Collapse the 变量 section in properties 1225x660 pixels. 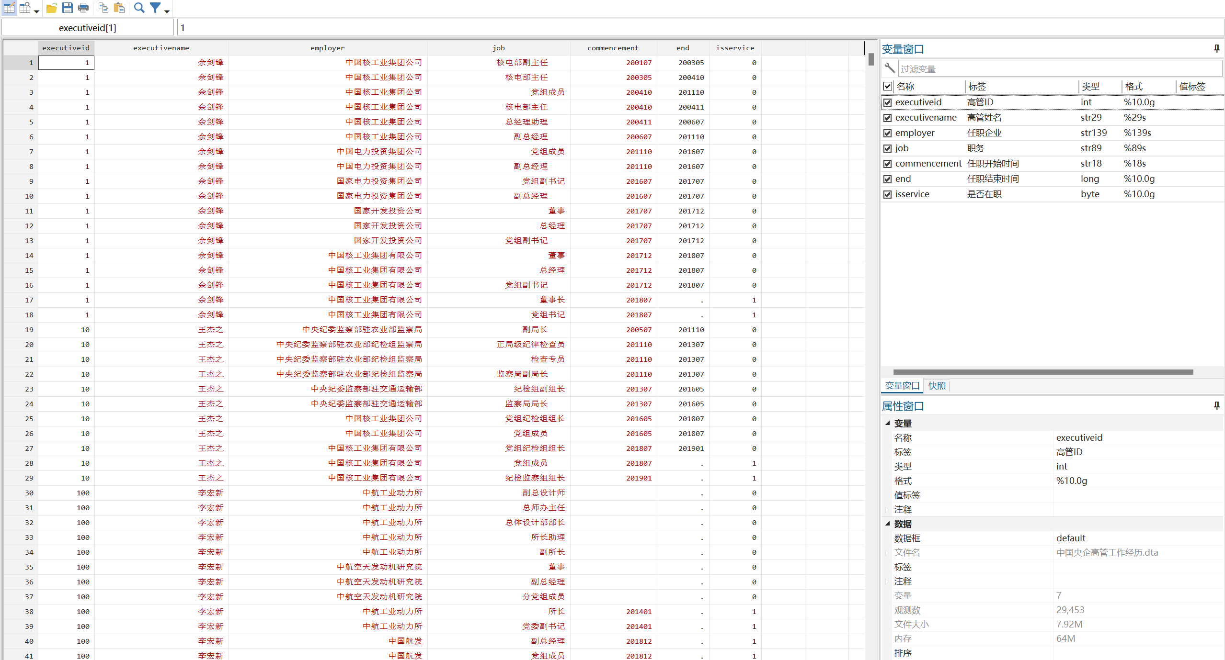[x=887, y=423]
